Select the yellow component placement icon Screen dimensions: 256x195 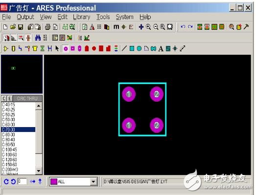pyautogui.click(x=13, y=48)
